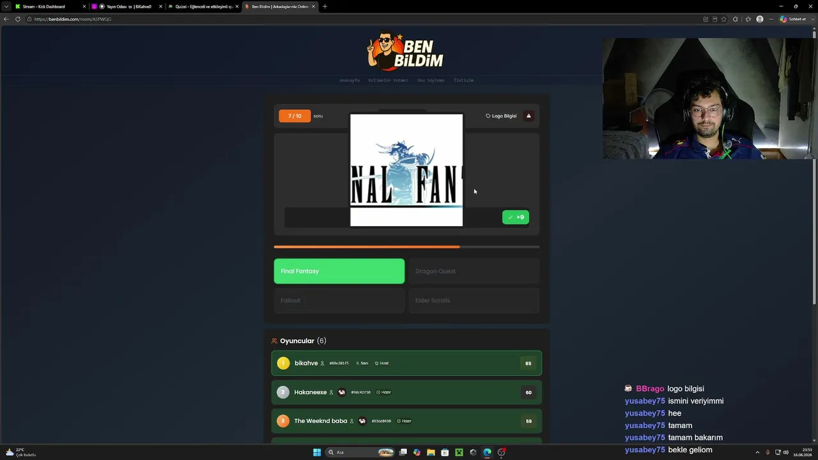Click The Weeknd baba player name
This screenshot has width=818, height=460.
[x=321, y=421]
